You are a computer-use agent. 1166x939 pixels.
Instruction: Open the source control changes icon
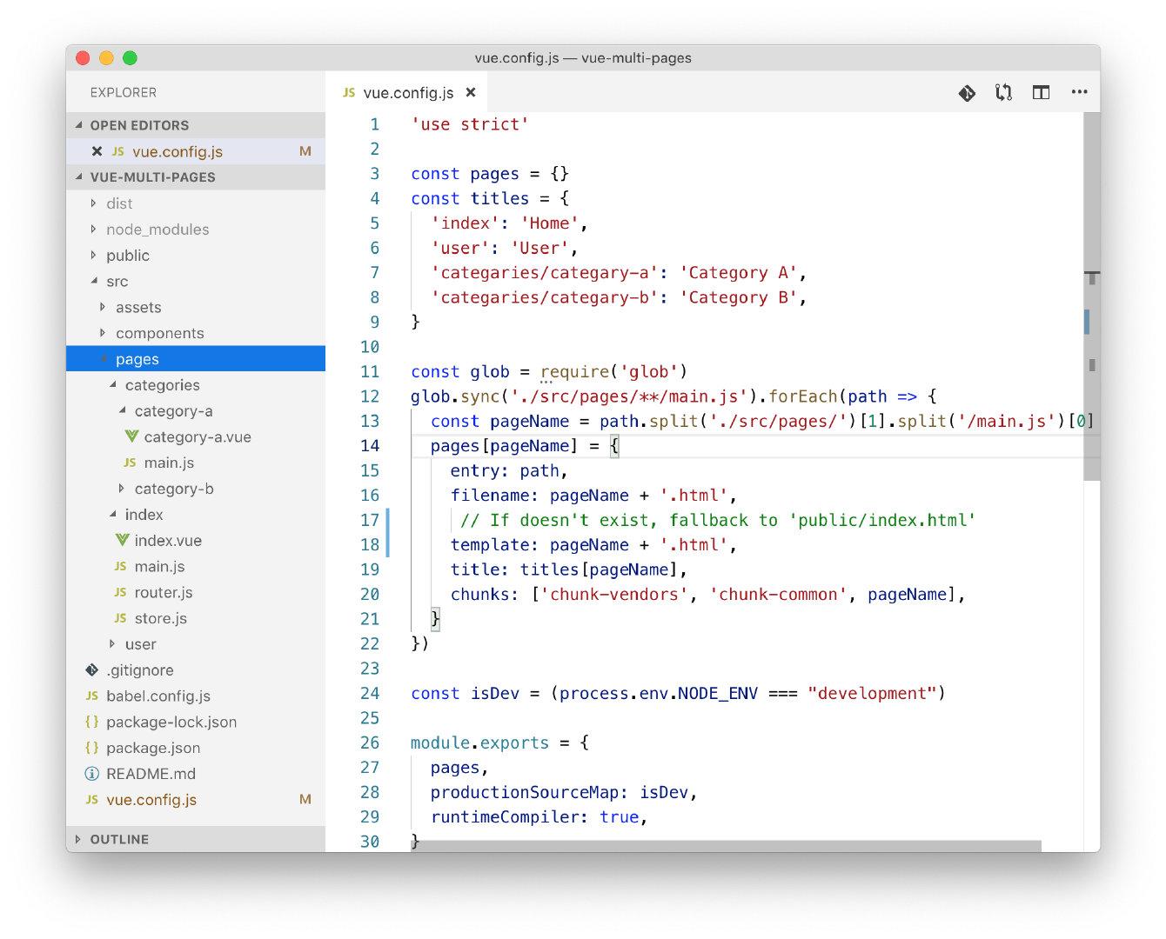[x=967, y=93]
